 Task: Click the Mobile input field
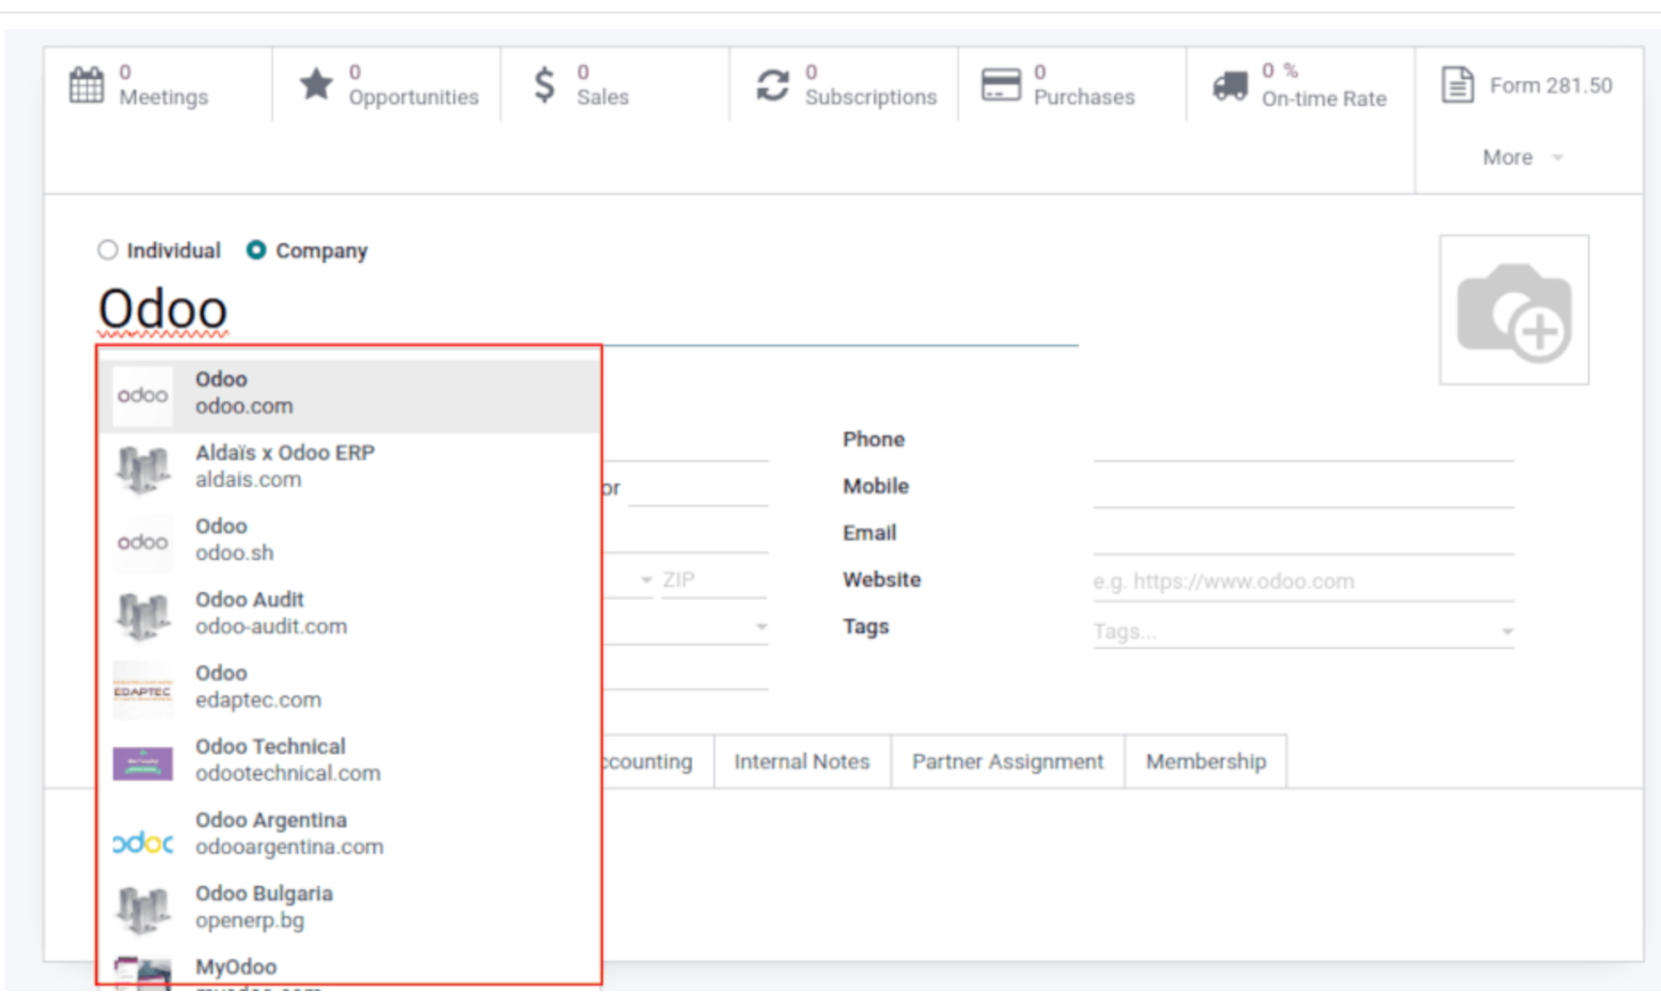tap(1304, 487)
